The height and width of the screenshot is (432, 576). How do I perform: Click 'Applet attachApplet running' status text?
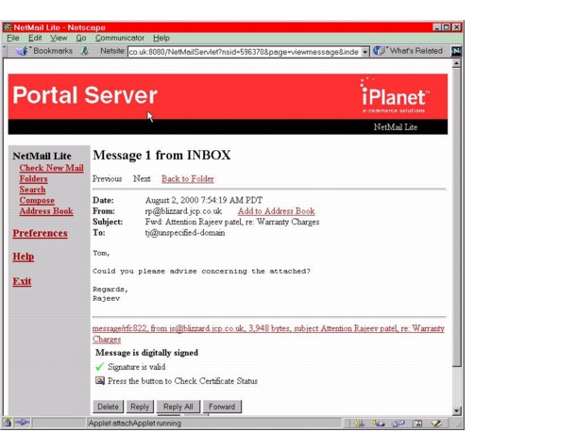point(135,424)
